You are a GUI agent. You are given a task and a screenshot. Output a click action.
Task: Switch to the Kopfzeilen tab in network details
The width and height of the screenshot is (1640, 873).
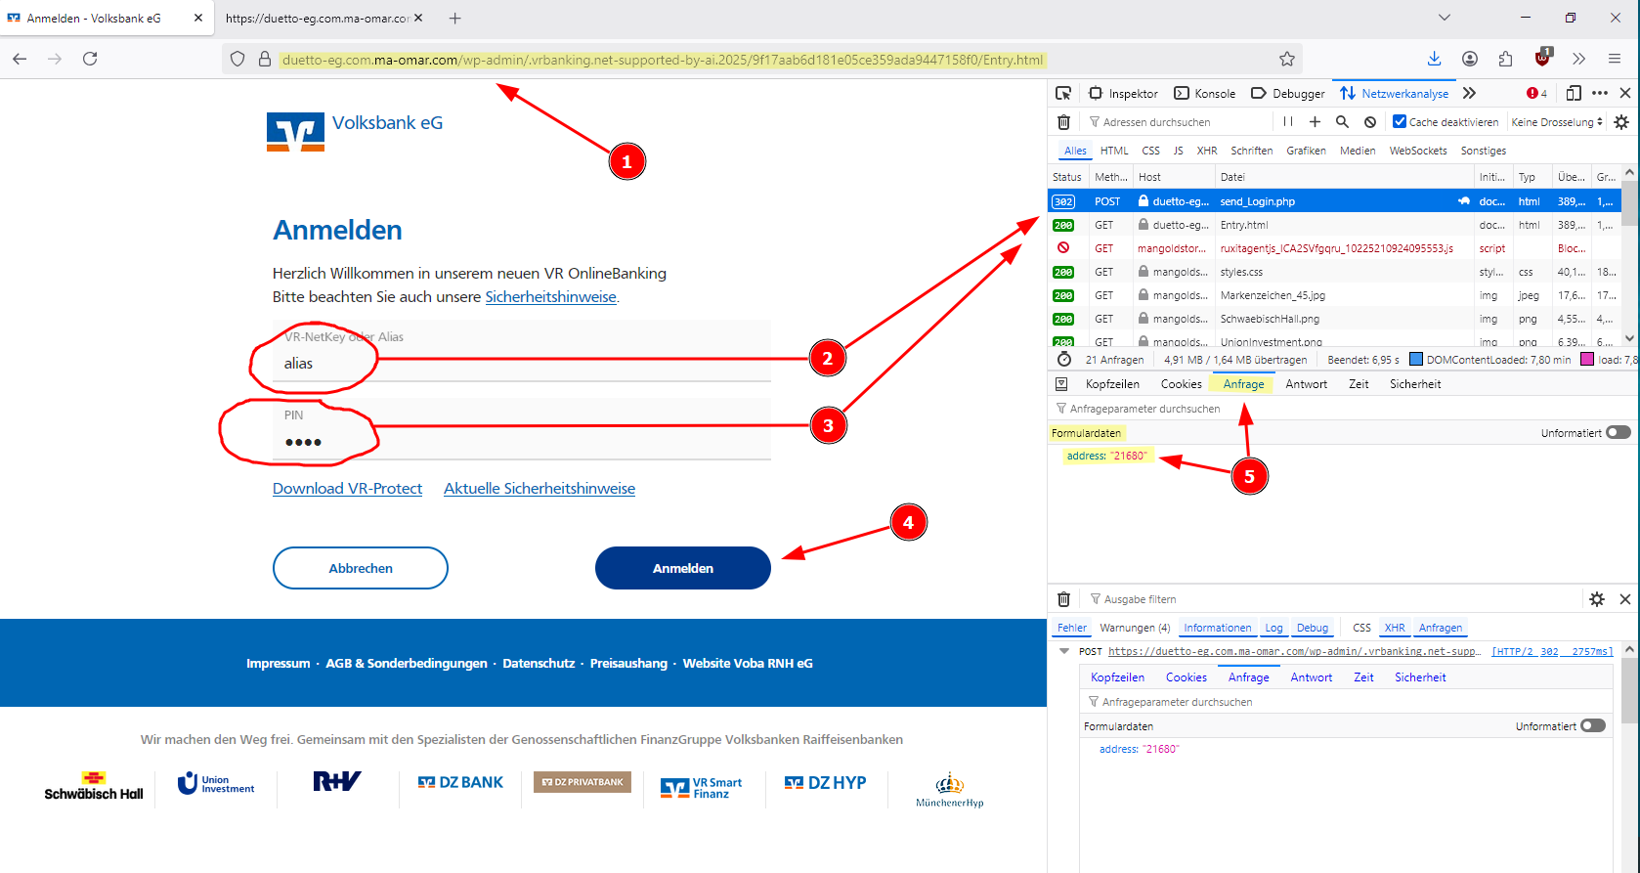[x=1112, y=384]
